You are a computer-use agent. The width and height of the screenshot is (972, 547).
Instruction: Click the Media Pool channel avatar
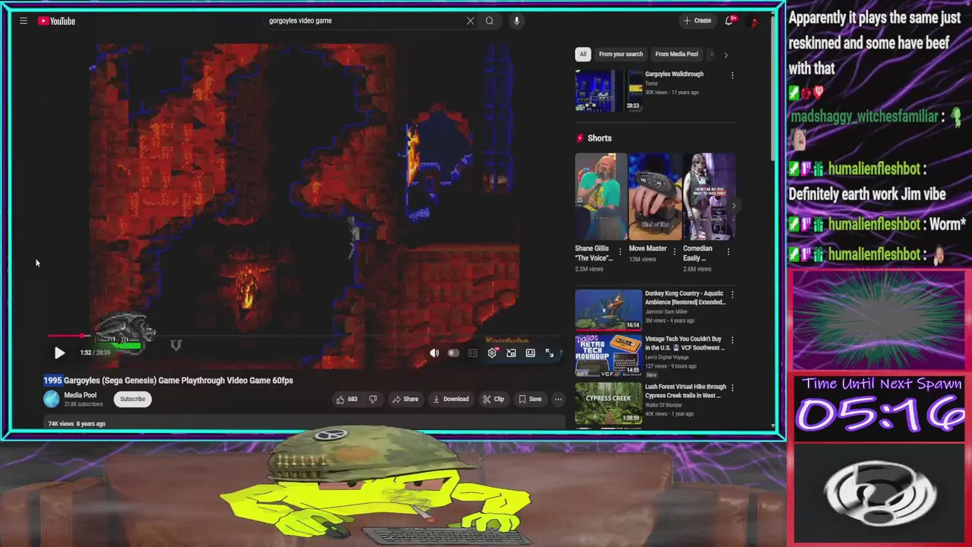(x=51, y=399)
